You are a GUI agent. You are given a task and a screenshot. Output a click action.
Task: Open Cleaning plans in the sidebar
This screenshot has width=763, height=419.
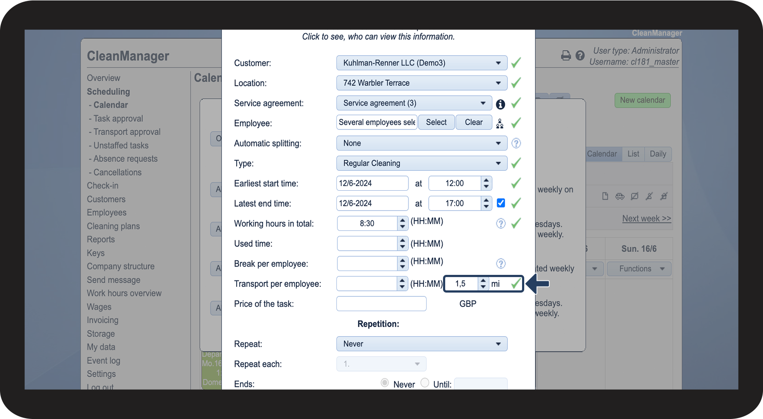[x=113, y=226]
